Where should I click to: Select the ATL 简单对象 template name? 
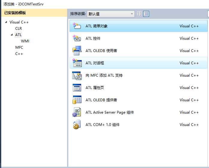click(96, 26)
